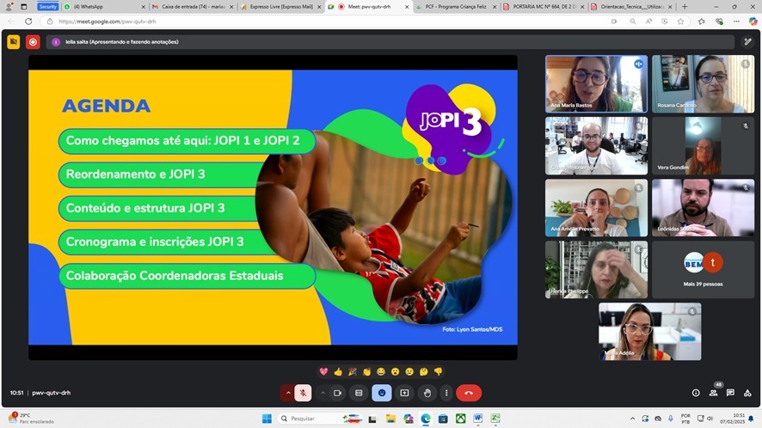This screenshot has width=762, height=428.
Task: Open the chat with everyone panel
Action: 730,393
